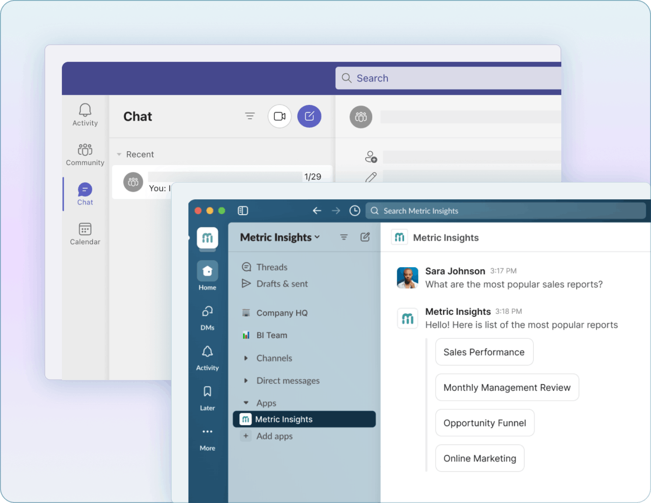Open the Metric Insights workspace menu
This screenshot has width=651, height=503.
[x=279, y=237]
